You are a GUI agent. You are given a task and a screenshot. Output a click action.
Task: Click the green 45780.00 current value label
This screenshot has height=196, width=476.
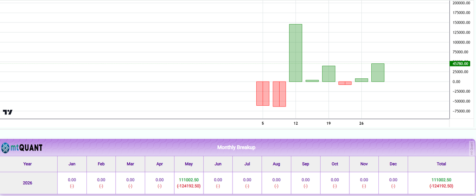pos(460,63)
